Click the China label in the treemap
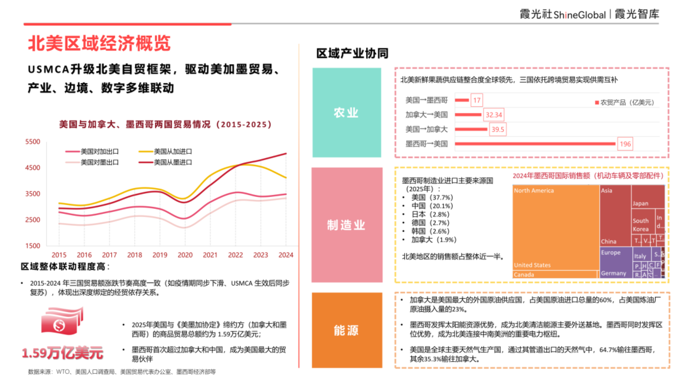The width and height of the screenshot is (675, 380). [609, 242]
